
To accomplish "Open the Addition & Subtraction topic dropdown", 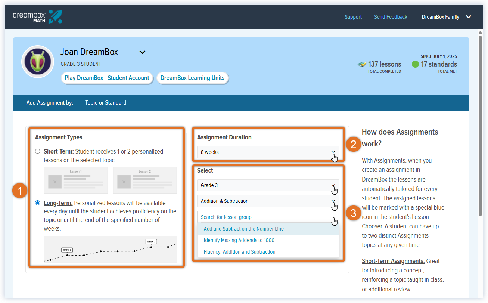I will [268, 201].
